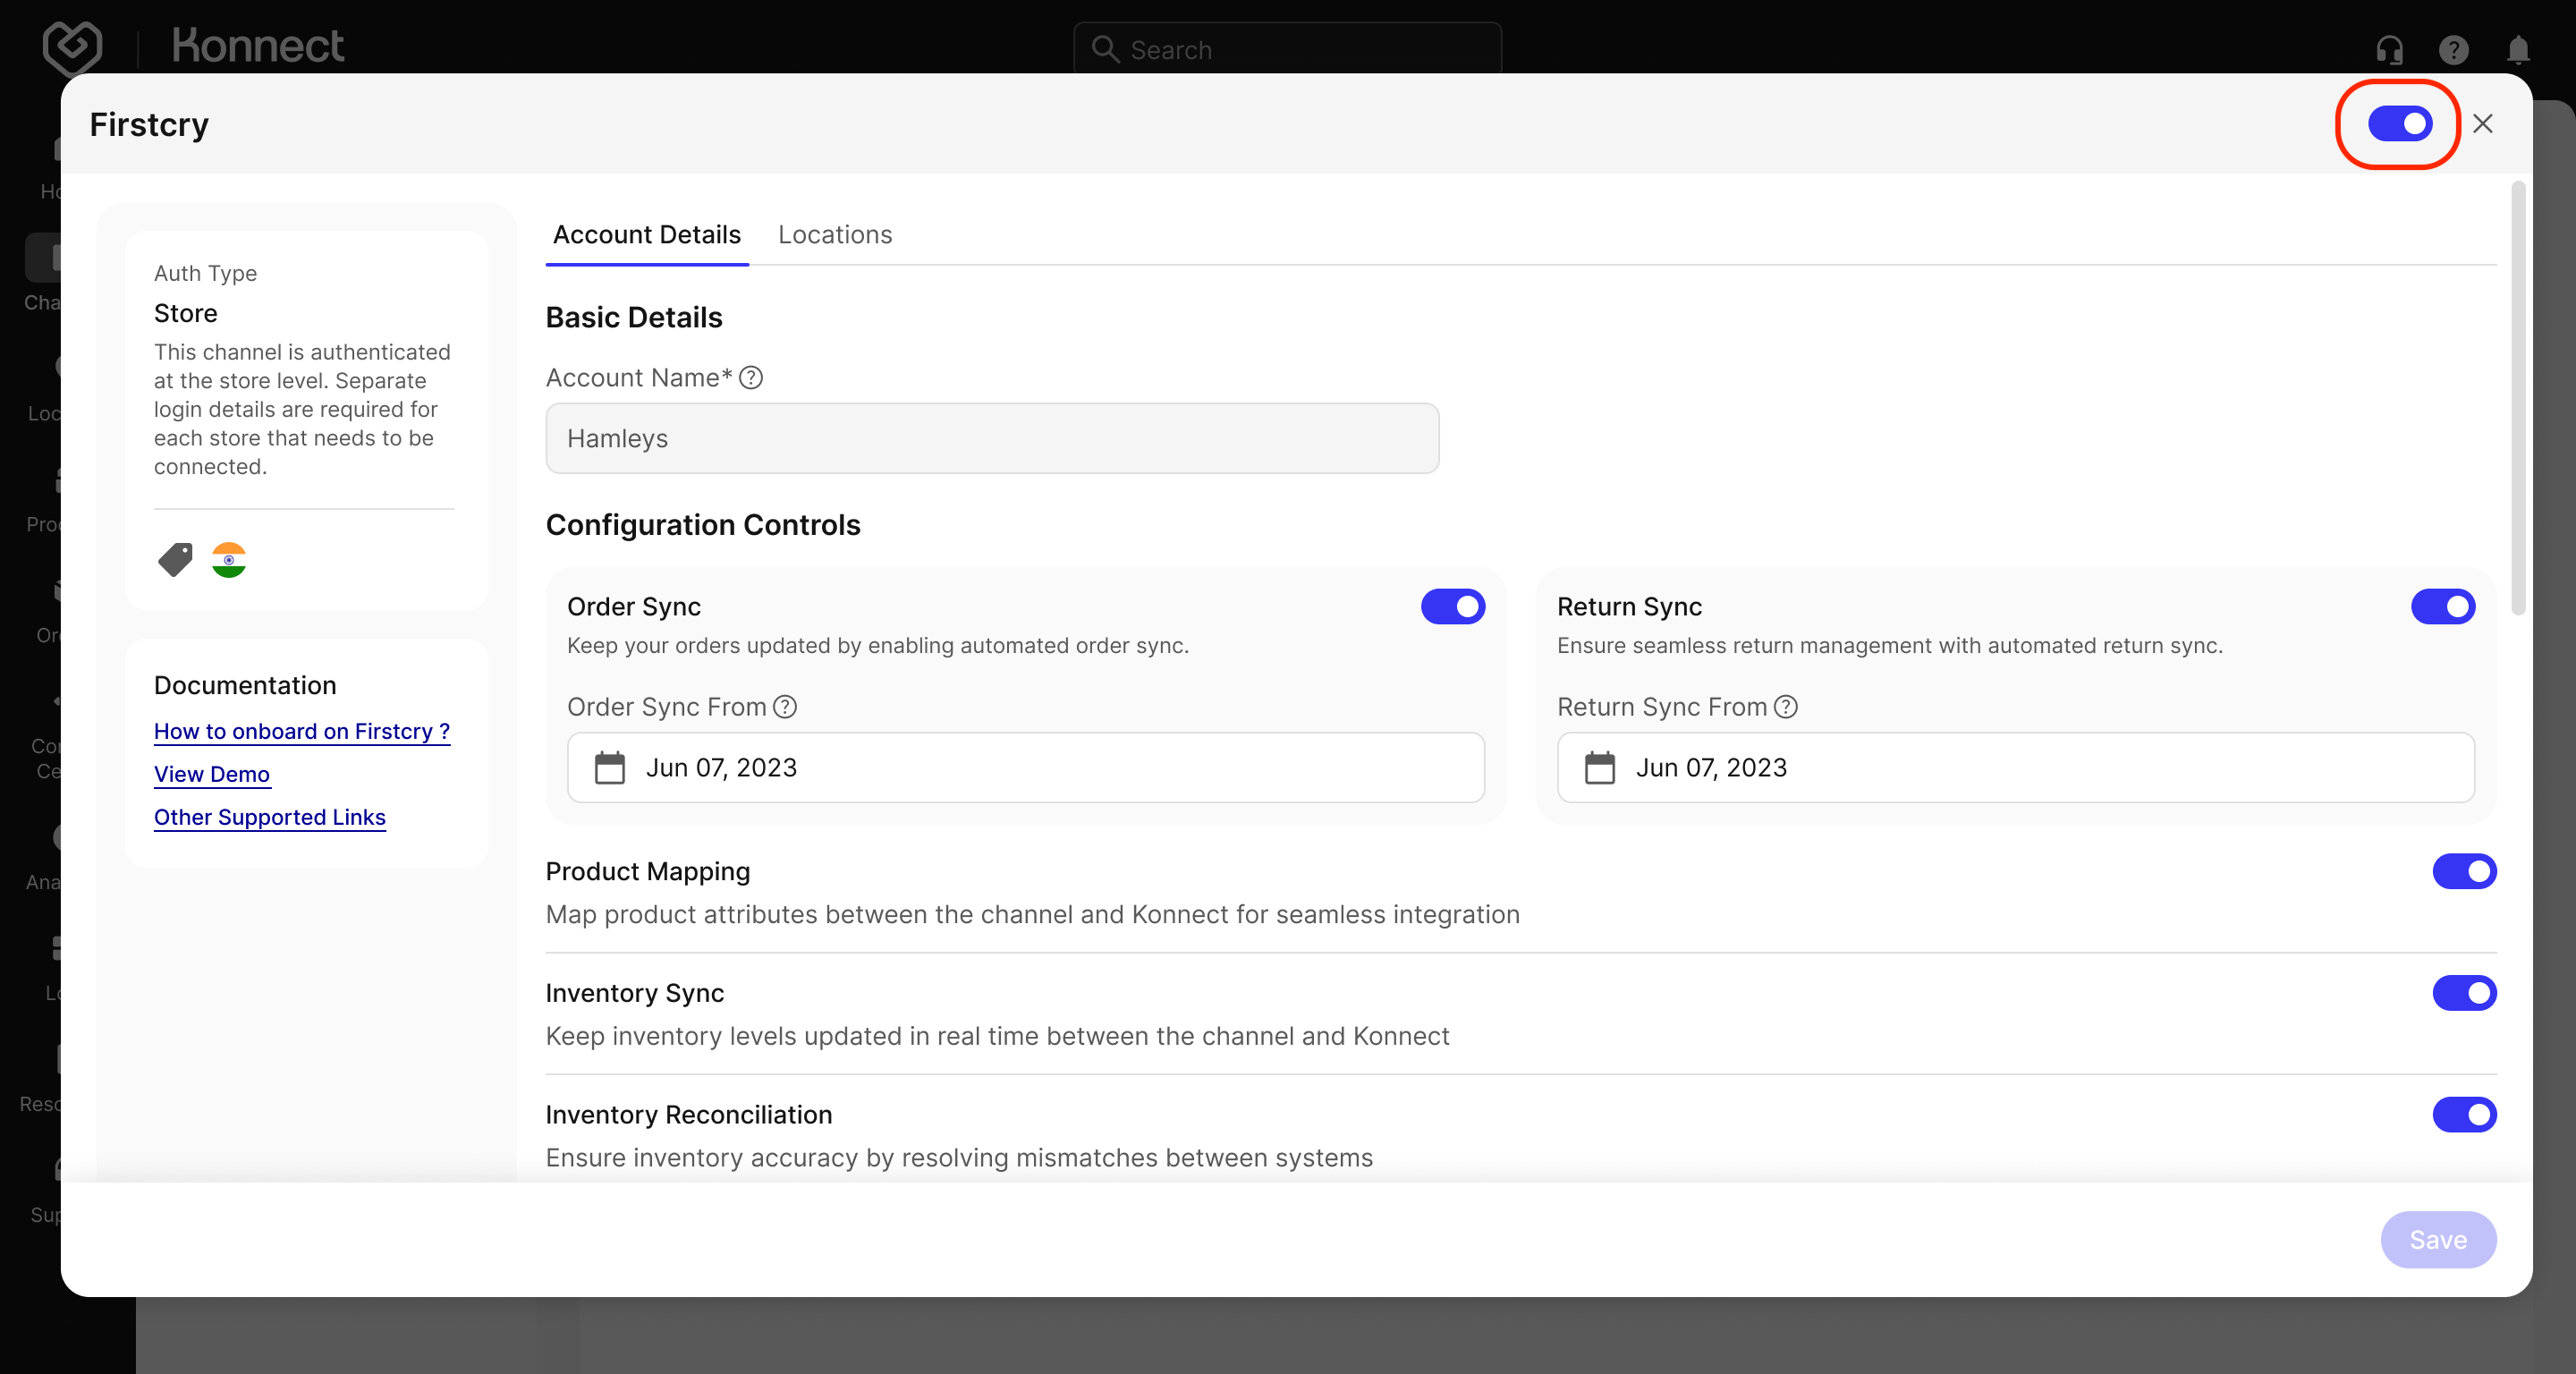Open the headset support icon
2576x1374 pixels.
(x=2389, y=49)
